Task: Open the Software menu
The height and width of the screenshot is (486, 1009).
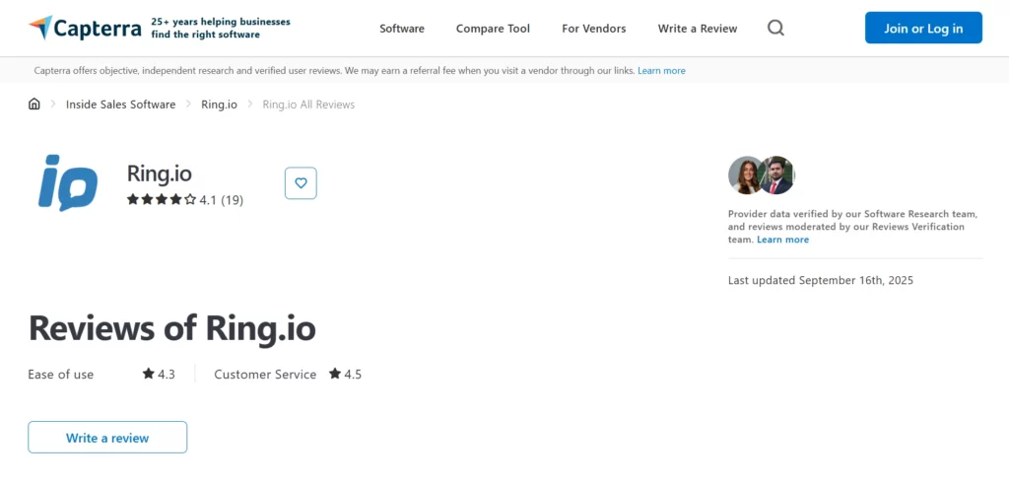Action: point(402,29)
